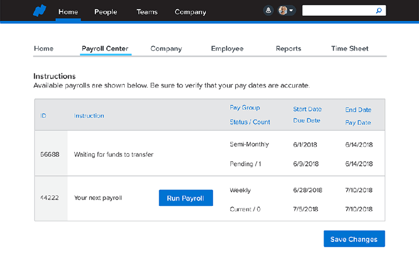Select payroll row ID 66688
Viewport: 419px width, 264px height.
[x=50, y=155]
